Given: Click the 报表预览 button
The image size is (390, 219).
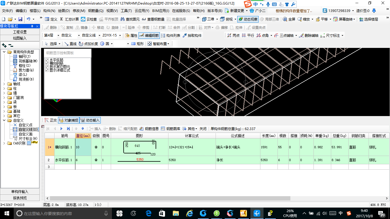Looking at the screenshot, I should (x=20, y=198).
